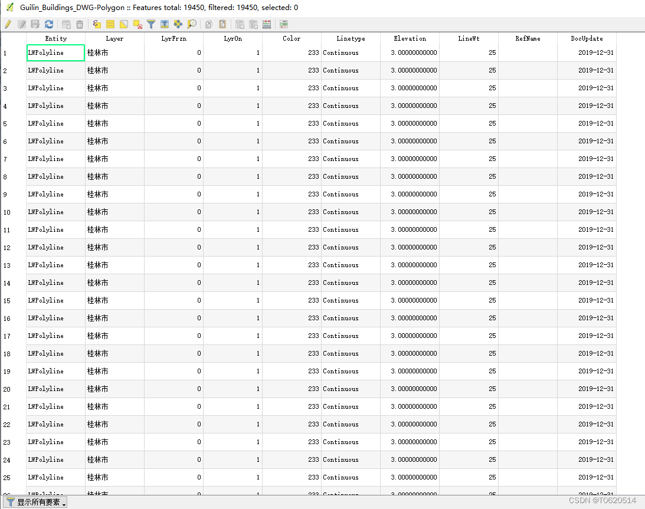Click the LyrOn value 1 in row 9
This screenshot has width=645, height=509.
coord(233,194)
